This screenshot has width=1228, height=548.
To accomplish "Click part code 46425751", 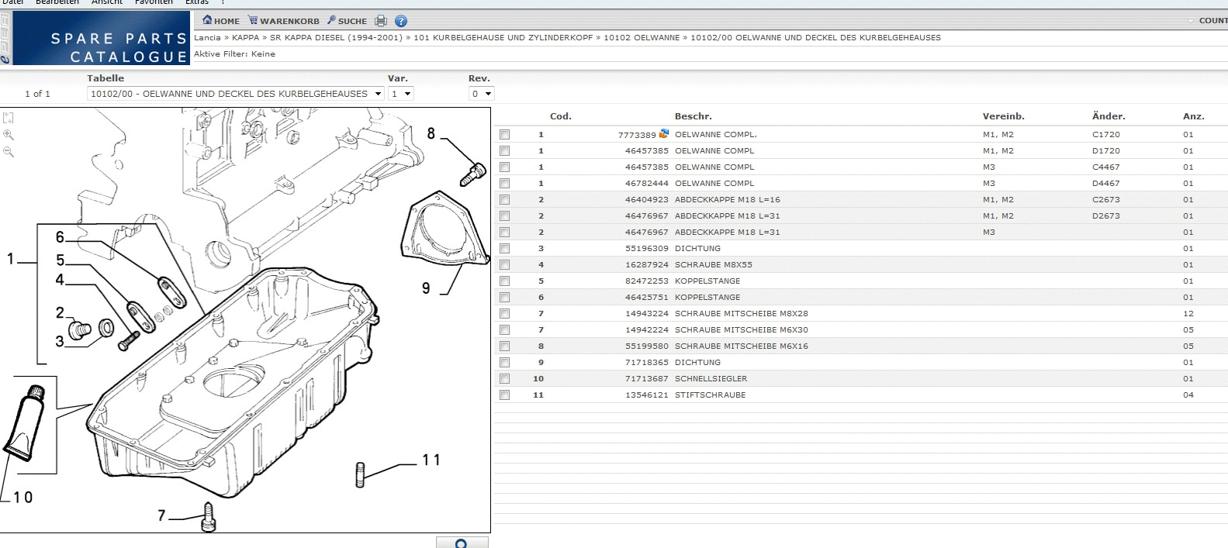I will point(646,298).
